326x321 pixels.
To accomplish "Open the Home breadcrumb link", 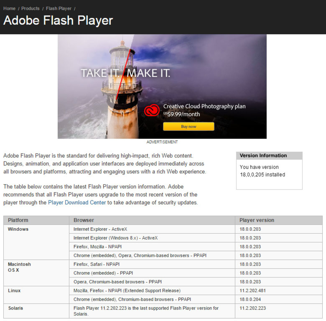I will coord(9,9).
